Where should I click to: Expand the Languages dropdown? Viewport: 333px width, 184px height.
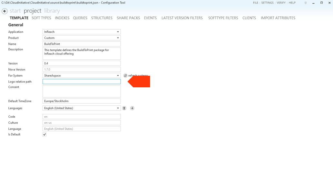tap(82, 108)
